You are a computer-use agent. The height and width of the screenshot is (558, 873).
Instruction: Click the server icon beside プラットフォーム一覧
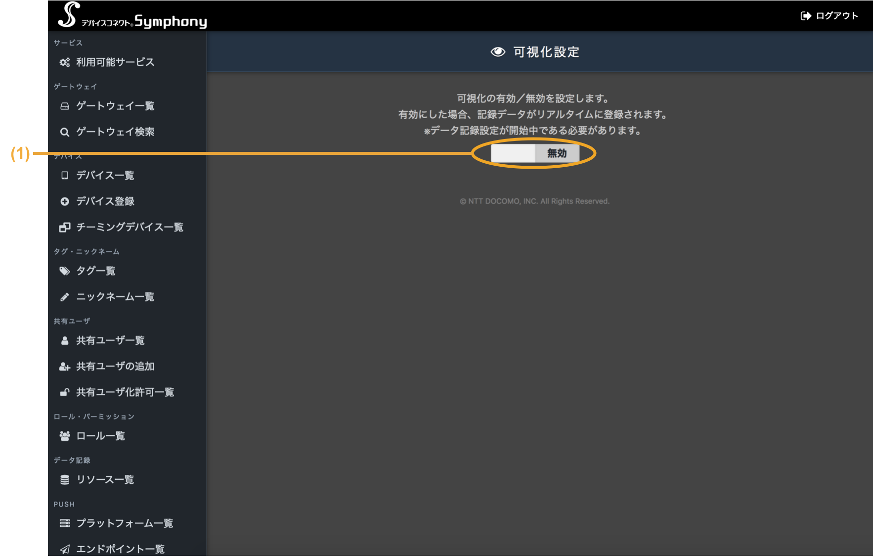coord(65,523)
